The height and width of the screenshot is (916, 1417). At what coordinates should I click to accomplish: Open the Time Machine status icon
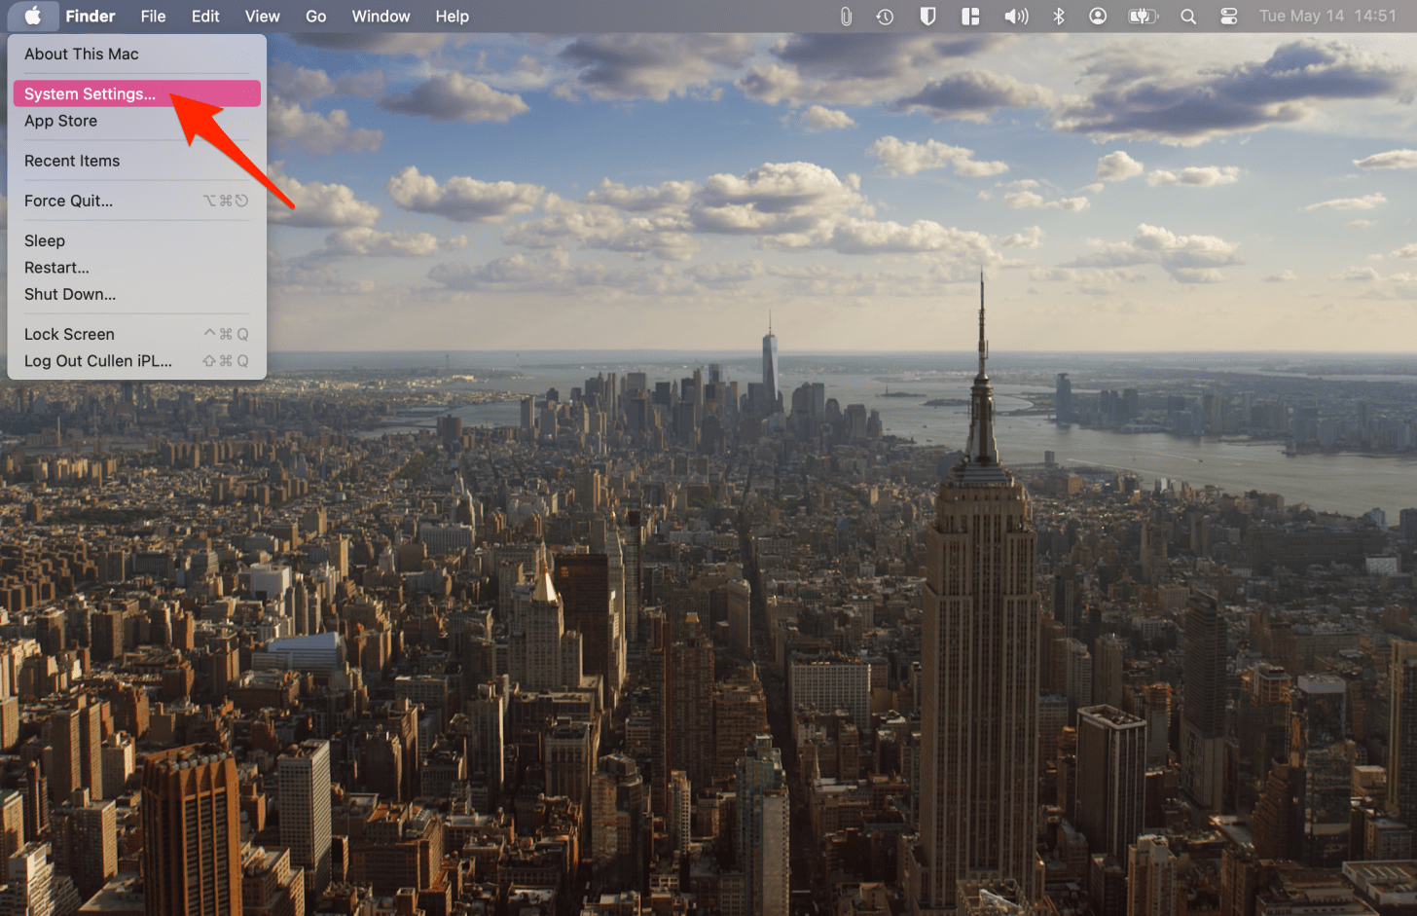pos(885,17)
